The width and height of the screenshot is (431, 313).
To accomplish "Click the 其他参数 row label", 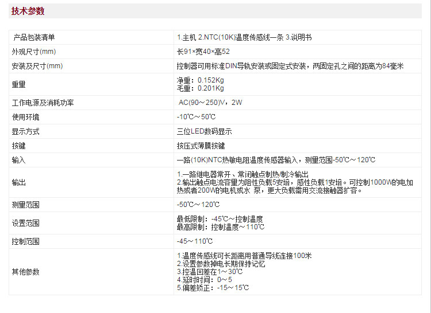I will click(x=26, y=272).
